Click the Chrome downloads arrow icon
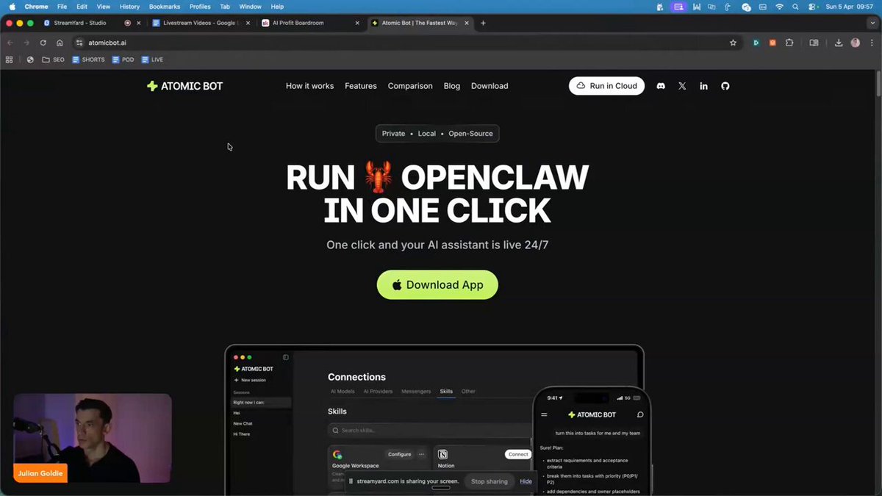 click(x=839, y=43)
